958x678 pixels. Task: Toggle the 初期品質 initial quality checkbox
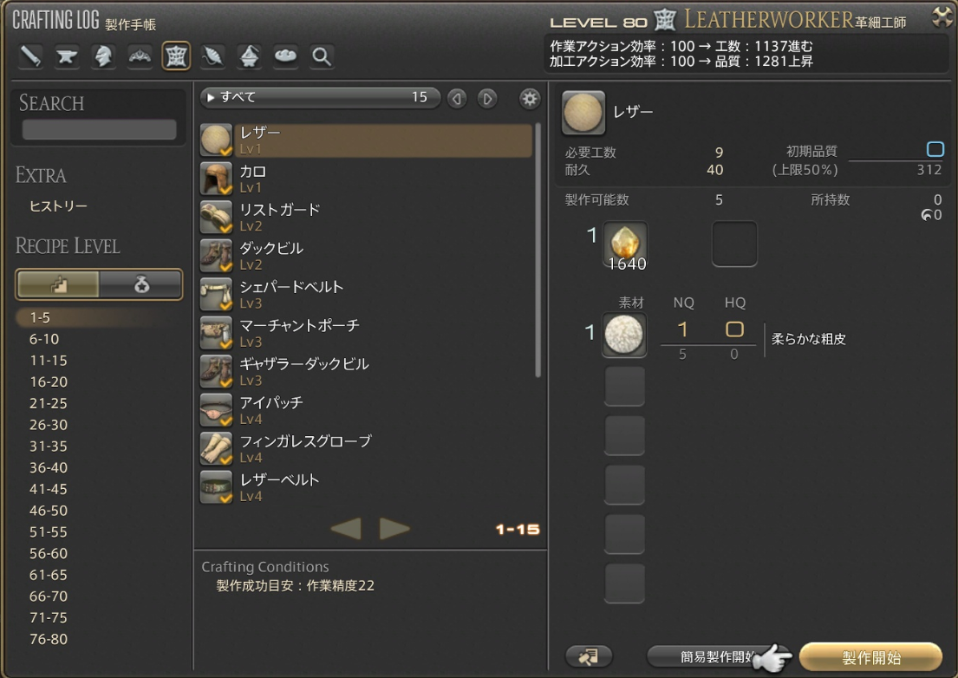pos(935,149)
